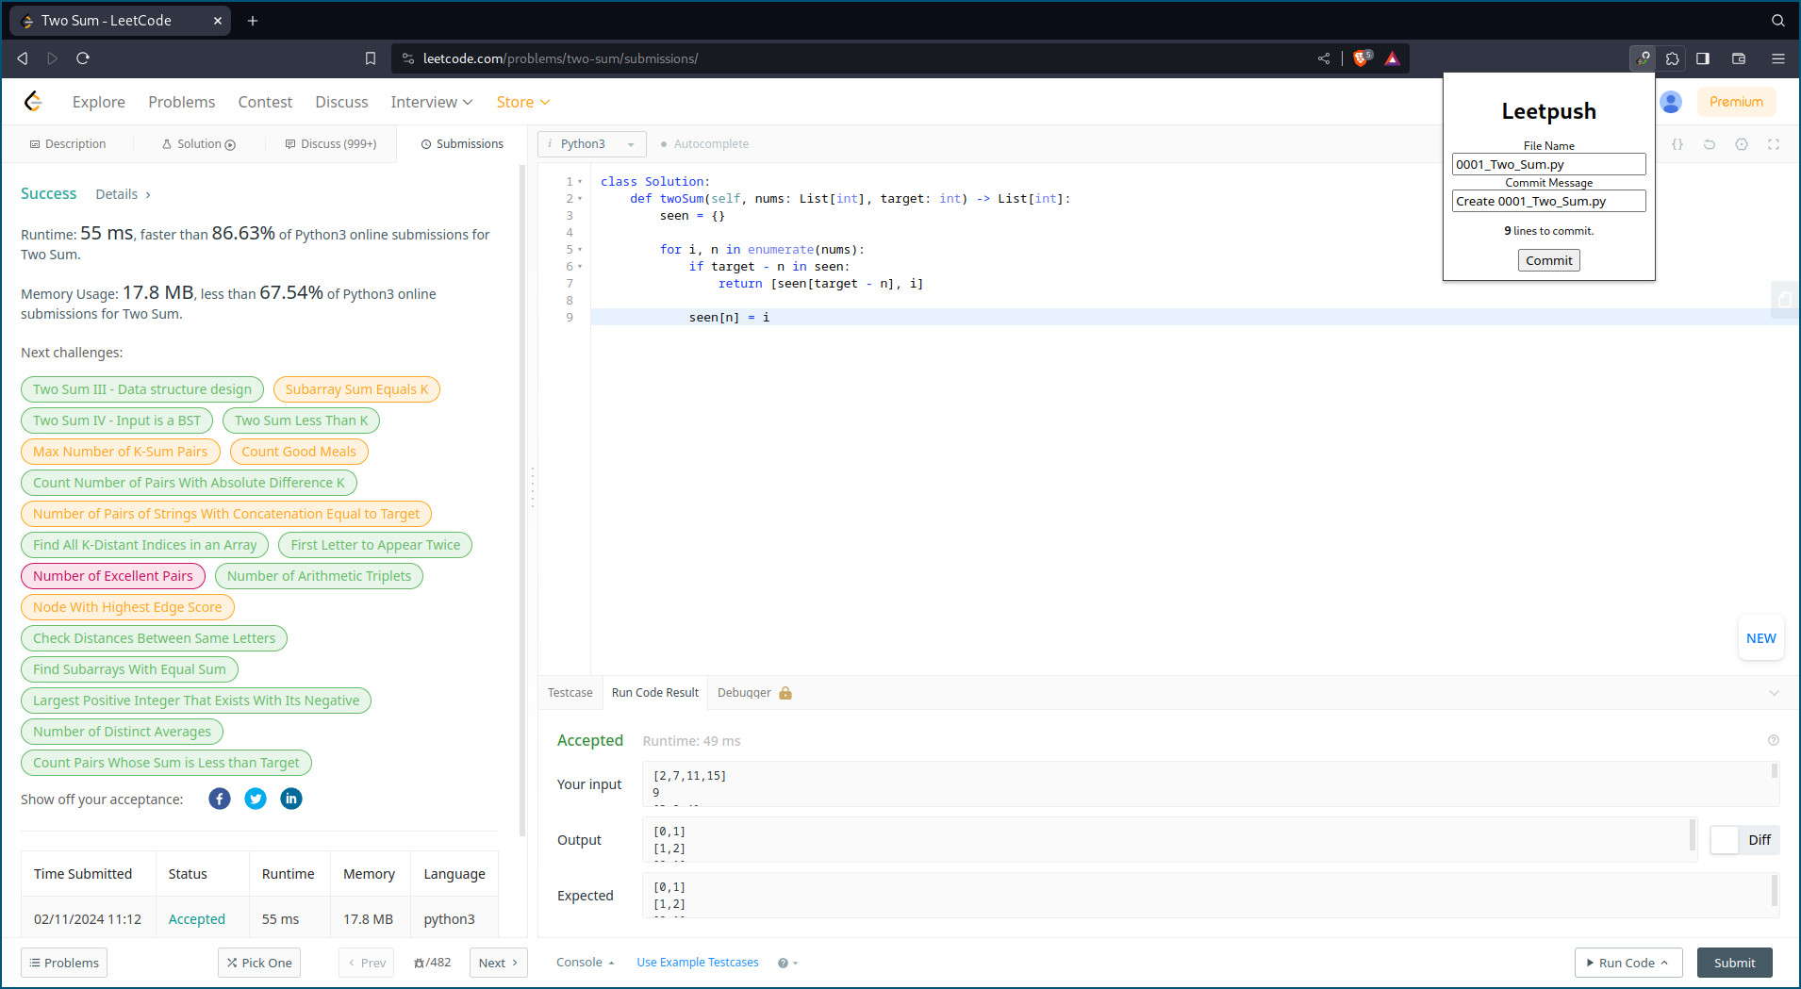Click Use Example Testcases link
Image resolution: width=1801 pixels, height=989 pixels.
[x=698, y=963]
